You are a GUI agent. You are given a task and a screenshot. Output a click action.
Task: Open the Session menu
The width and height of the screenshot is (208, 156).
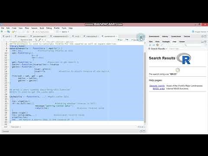click(x=34, y=28)
